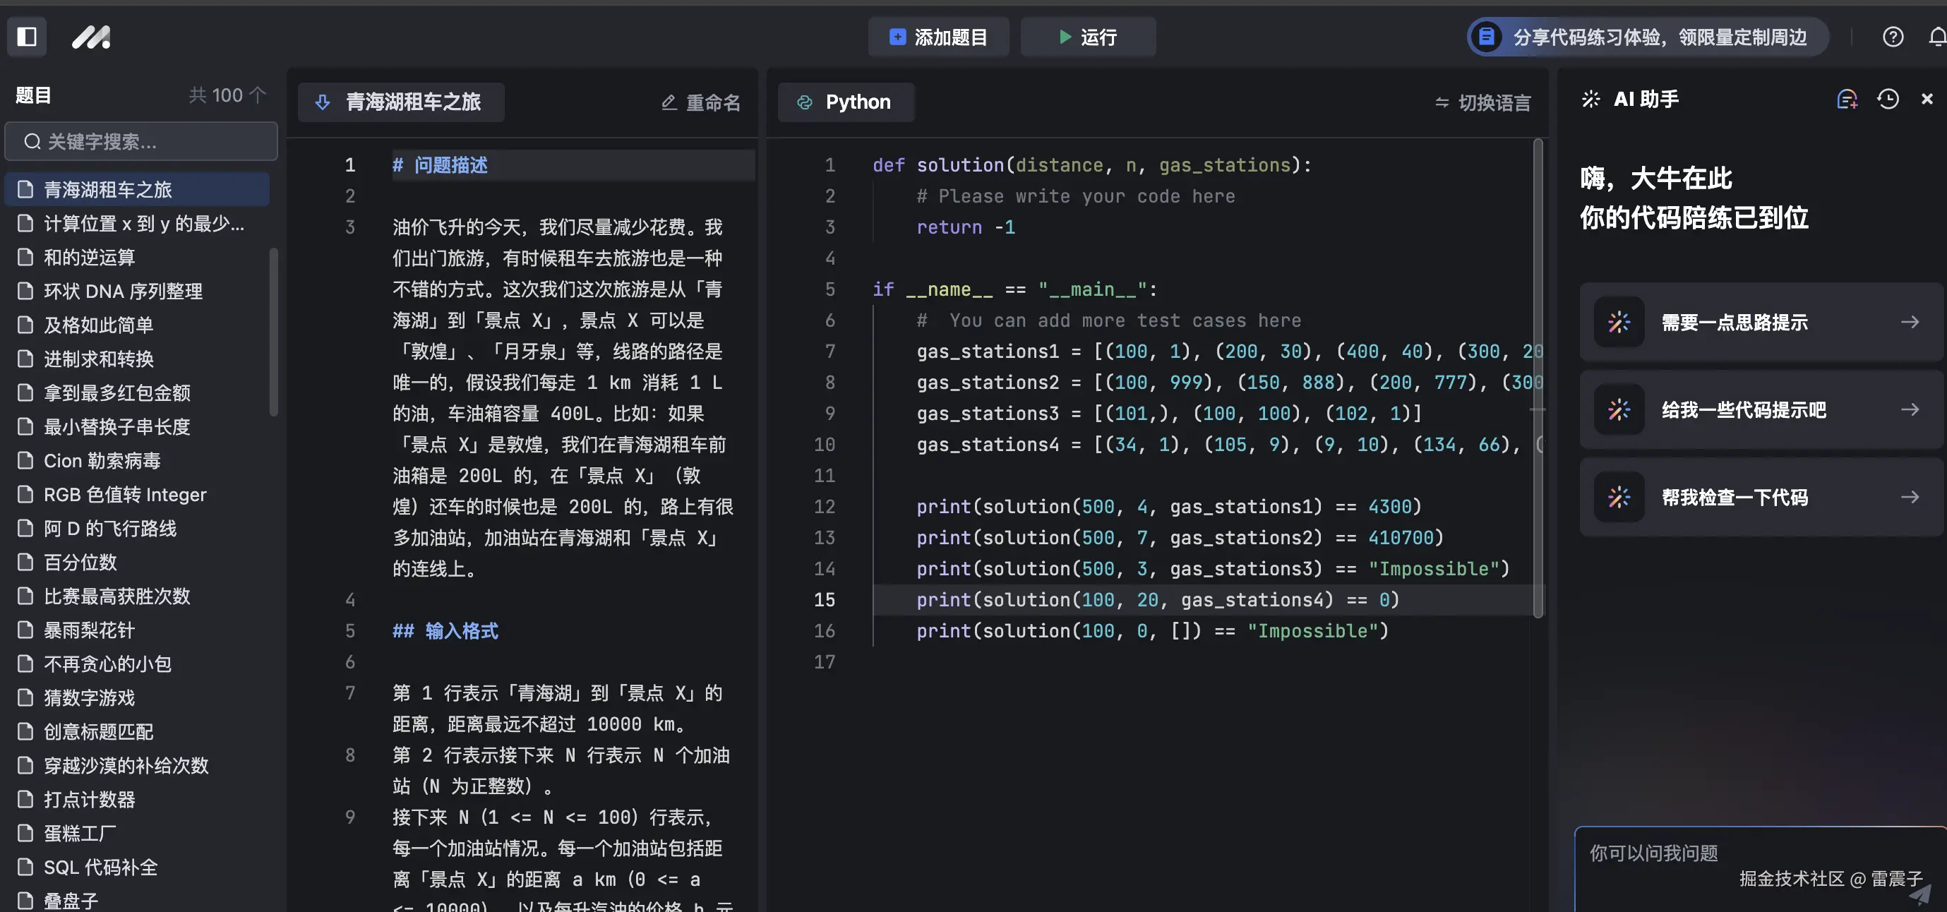Viewport: 1947px width, 912px height.
Task: Open the search magnifier in the 题目 sidebar
Action: (32, 141)
